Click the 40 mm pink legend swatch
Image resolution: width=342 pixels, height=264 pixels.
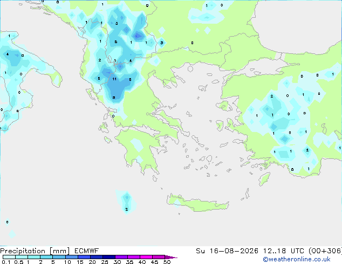click(x=146, y=257)
